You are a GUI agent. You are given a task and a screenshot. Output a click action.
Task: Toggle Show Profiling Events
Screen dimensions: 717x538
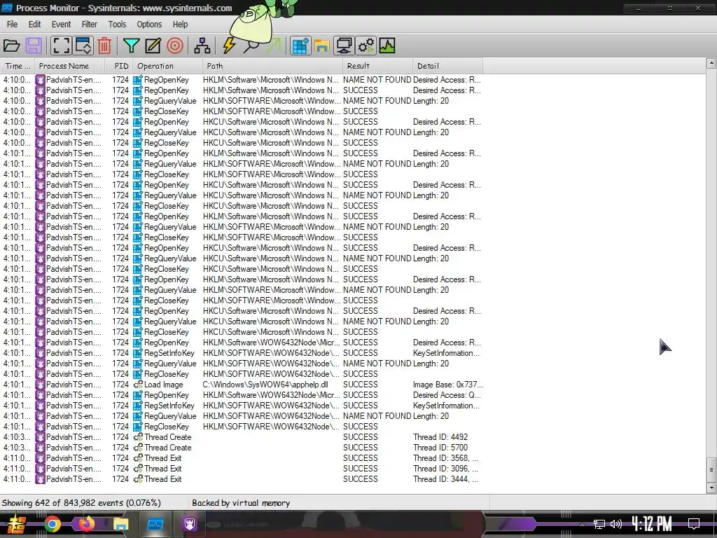click(x=387, y=46)
